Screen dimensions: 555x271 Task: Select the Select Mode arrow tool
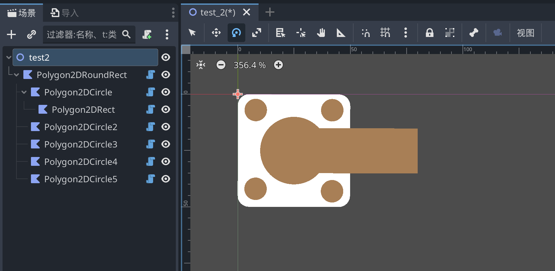(192, 33)
